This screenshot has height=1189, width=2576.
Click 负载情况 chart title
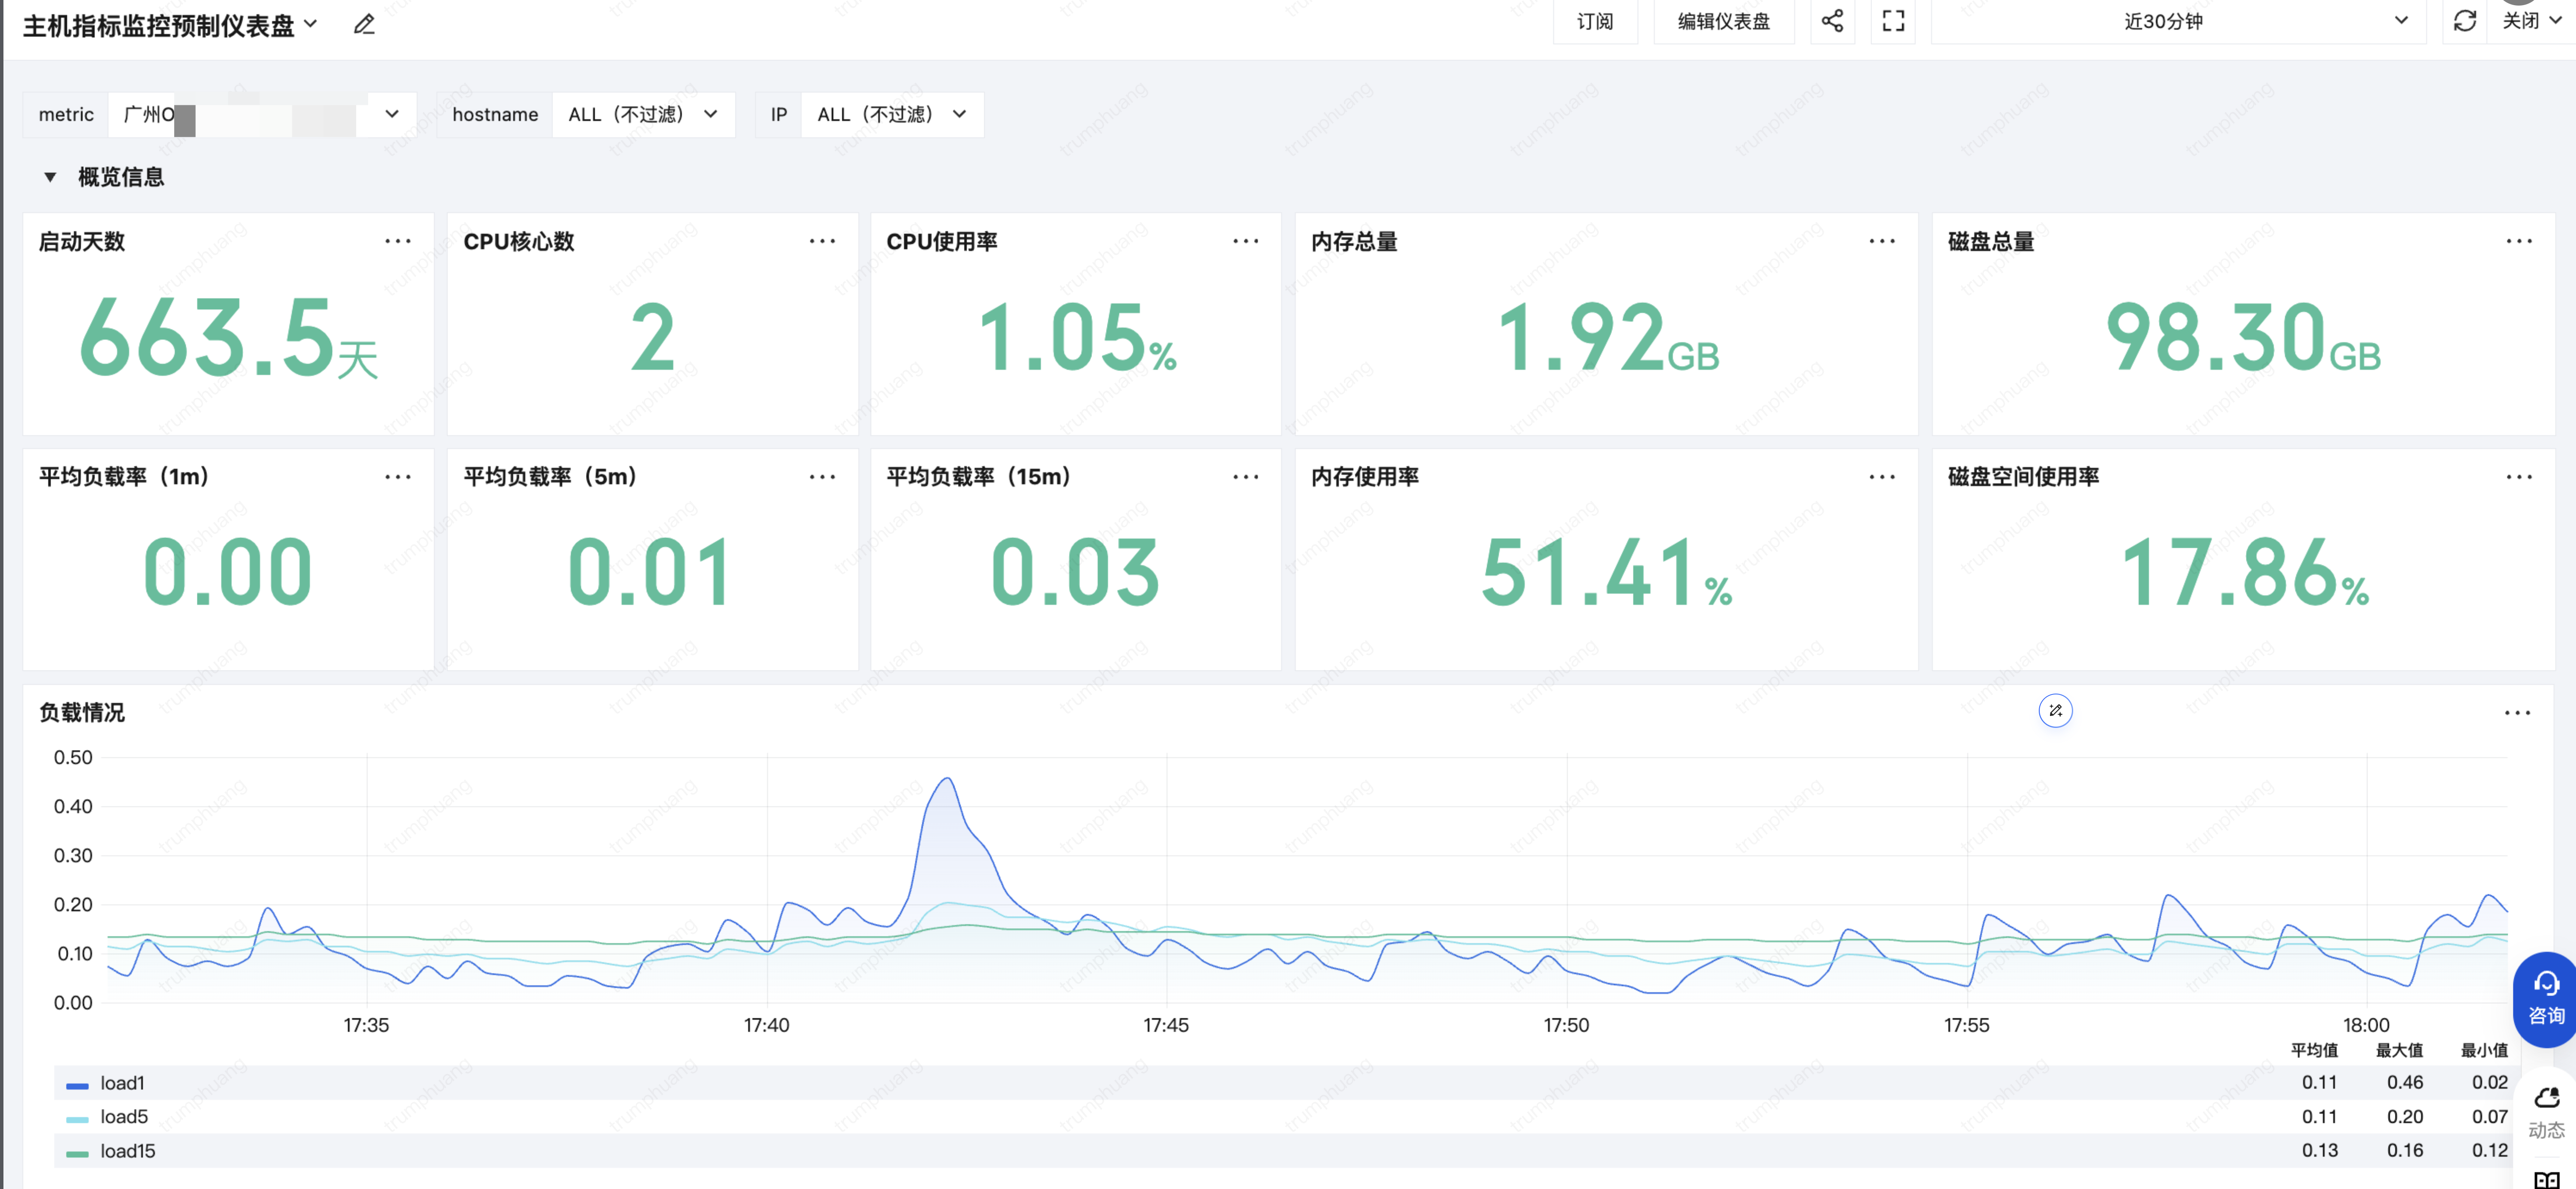(x=82, y=713)
